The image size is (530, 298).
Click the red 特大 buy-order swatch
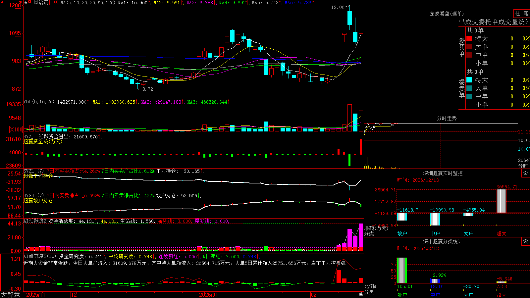[469, 38]
